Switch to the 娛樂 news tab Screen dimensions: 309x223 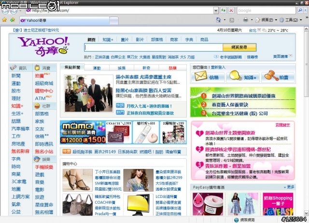(x=122, y=68)
